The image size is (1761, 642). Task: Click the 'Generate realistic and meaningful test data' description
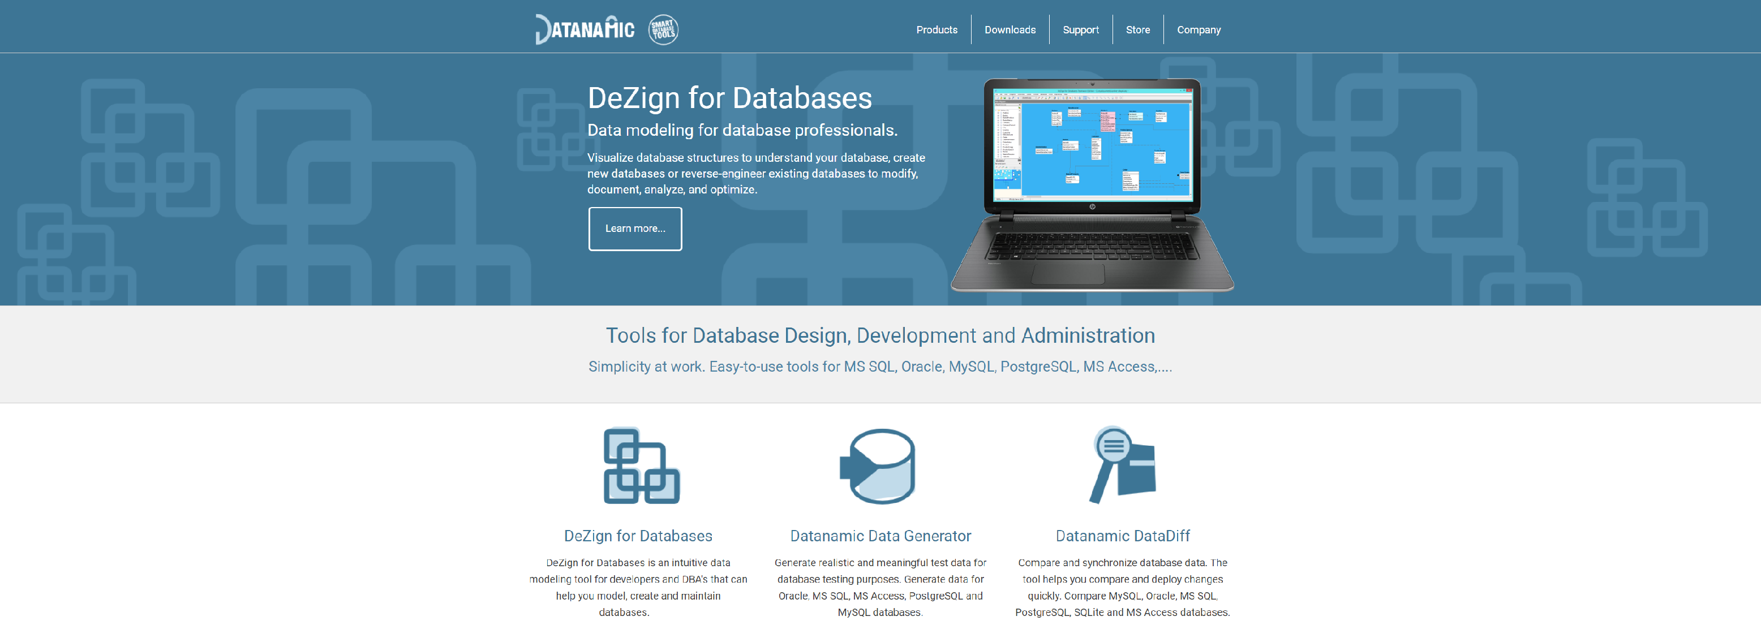(x=880, y=587)
